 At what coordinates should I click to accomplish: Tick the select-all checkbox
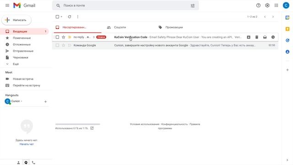57,16
